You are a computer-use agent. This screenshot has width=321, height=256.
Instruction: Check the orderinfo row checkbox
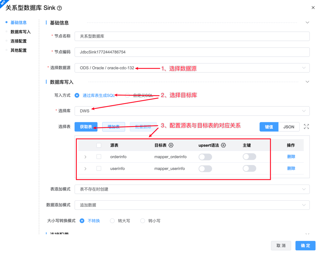(x=99, y=157)
